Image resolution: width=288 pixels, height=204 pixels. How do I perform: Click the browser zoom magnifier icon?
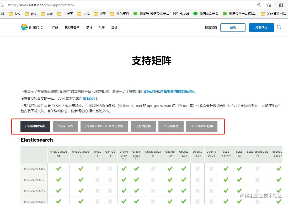pos(259,5)
